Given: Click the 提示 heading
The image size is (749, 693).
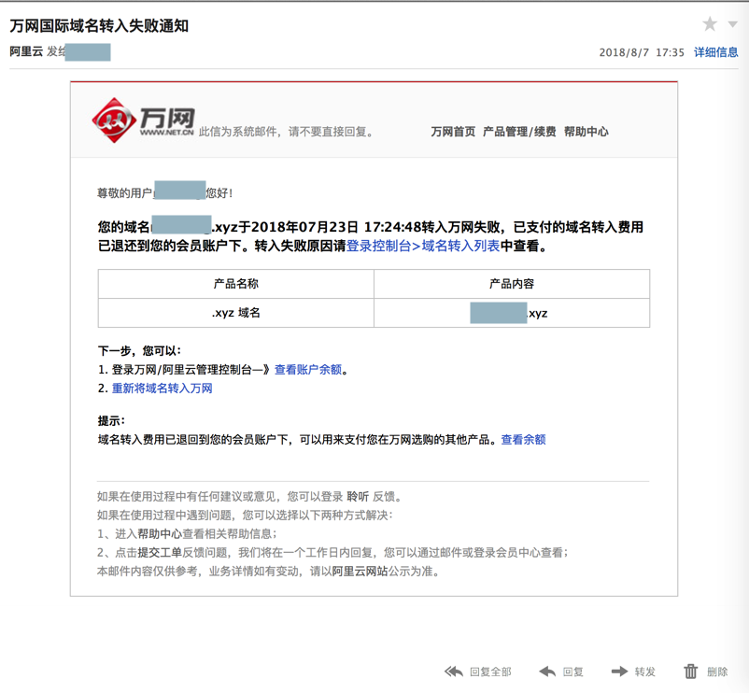Looking at the screenshot, I should pos(111,421).
